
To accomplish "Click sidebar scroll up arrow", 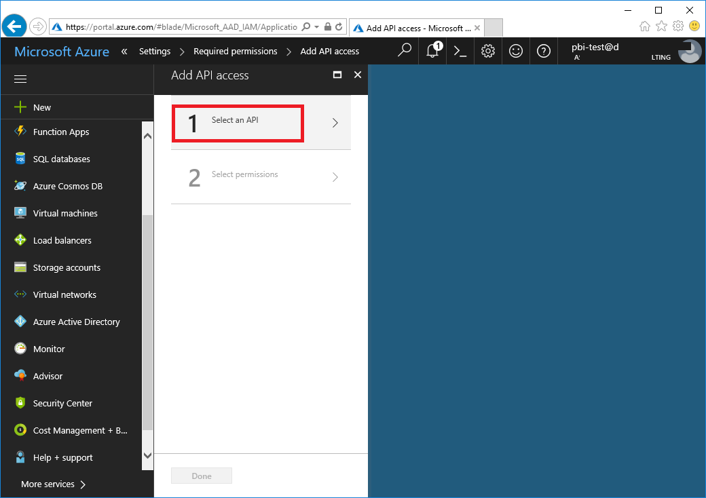I will (x=147, y=136).
